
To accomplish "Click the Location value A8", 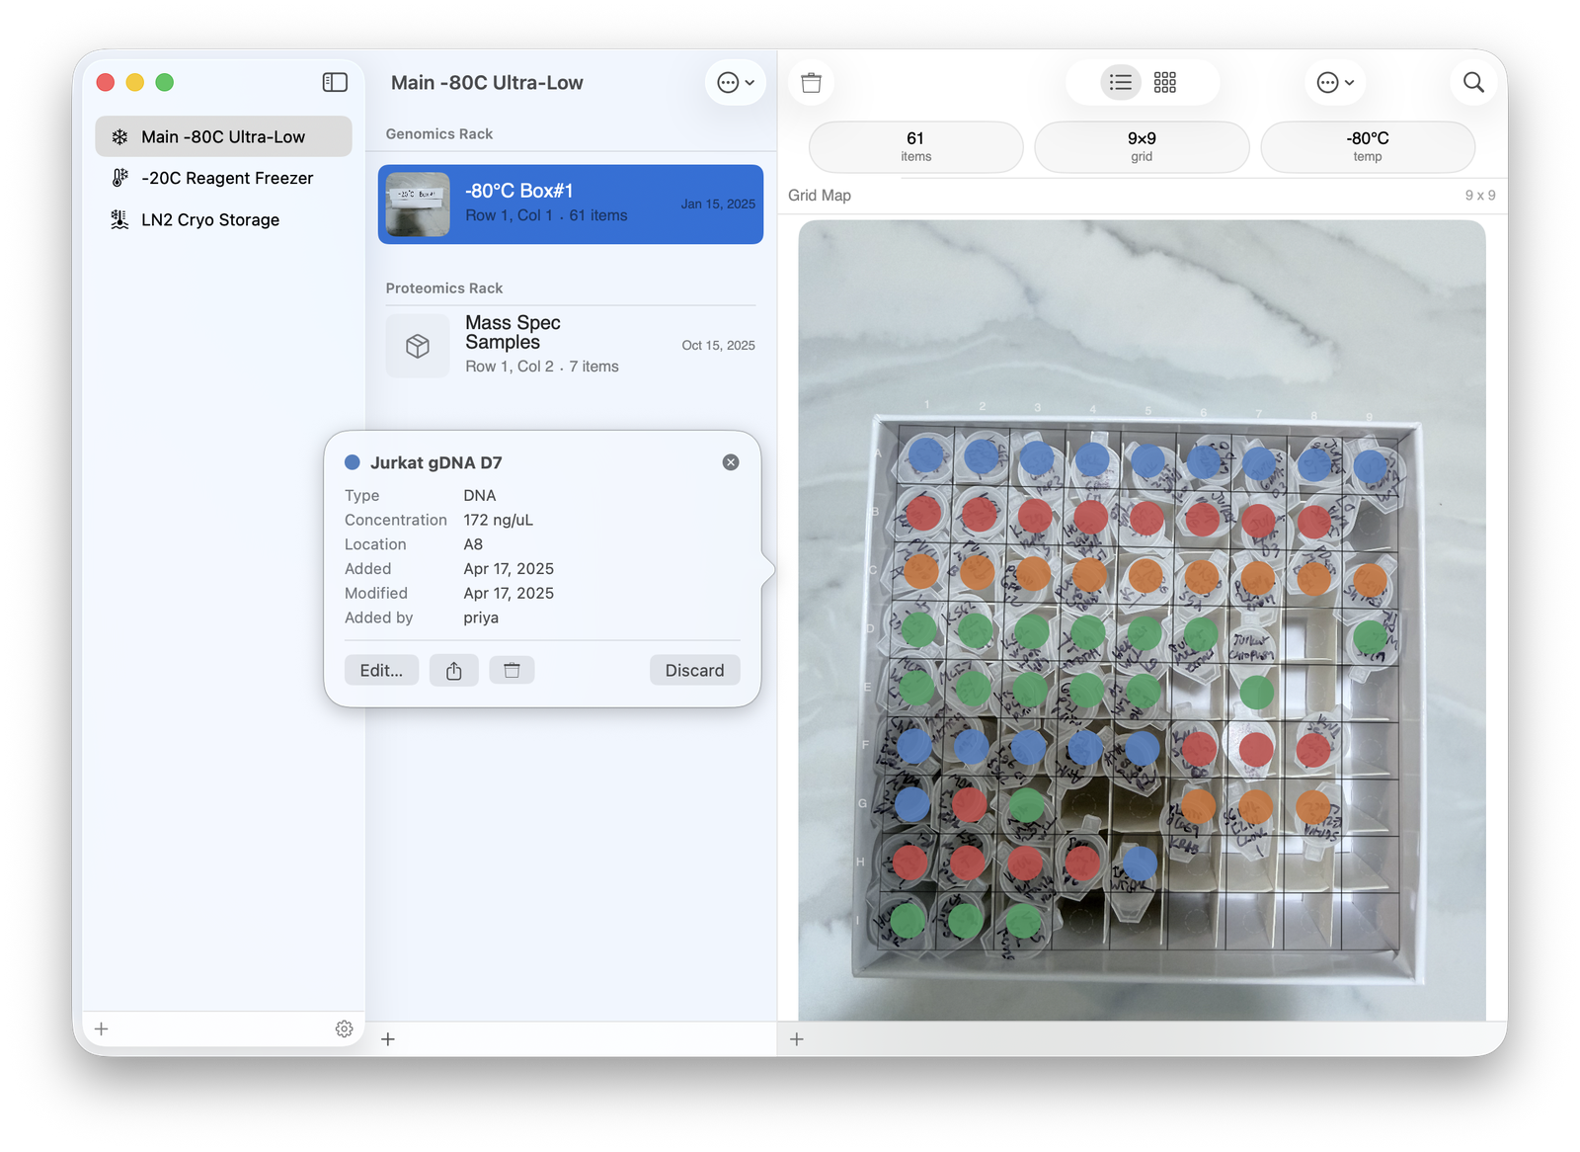I will coord(473,544).
